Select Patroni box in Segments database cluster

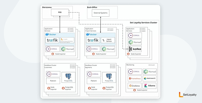tap(93, 81)
